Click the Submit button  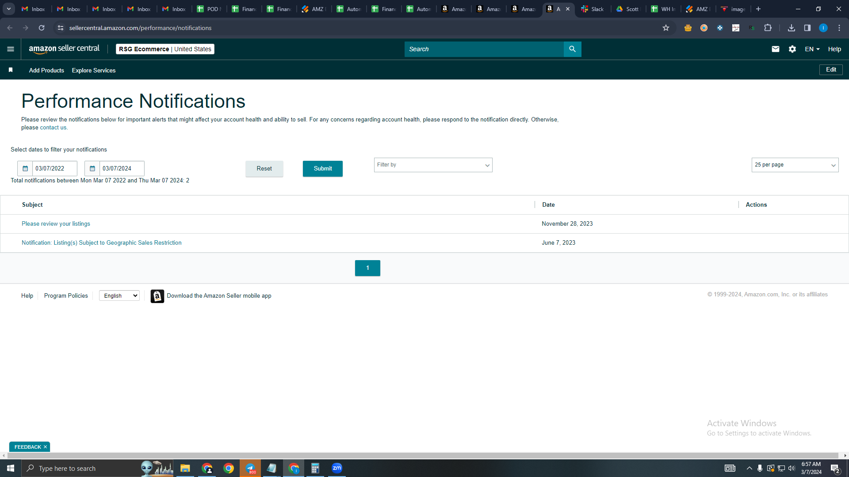[x=323, y=169]
